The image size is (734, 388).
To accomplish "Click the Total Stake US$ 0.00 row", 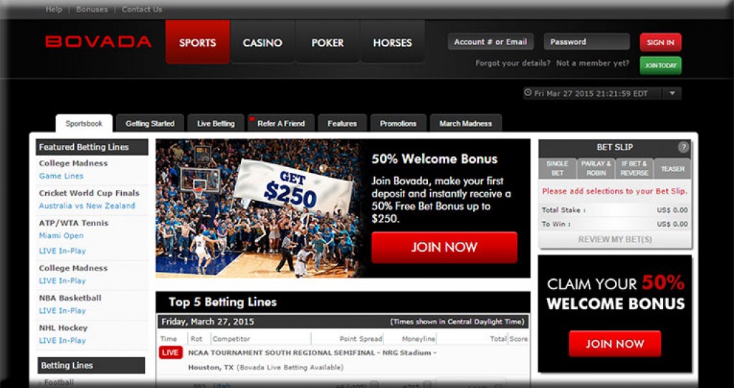I will pyautogui.click(x=614, y=210).
